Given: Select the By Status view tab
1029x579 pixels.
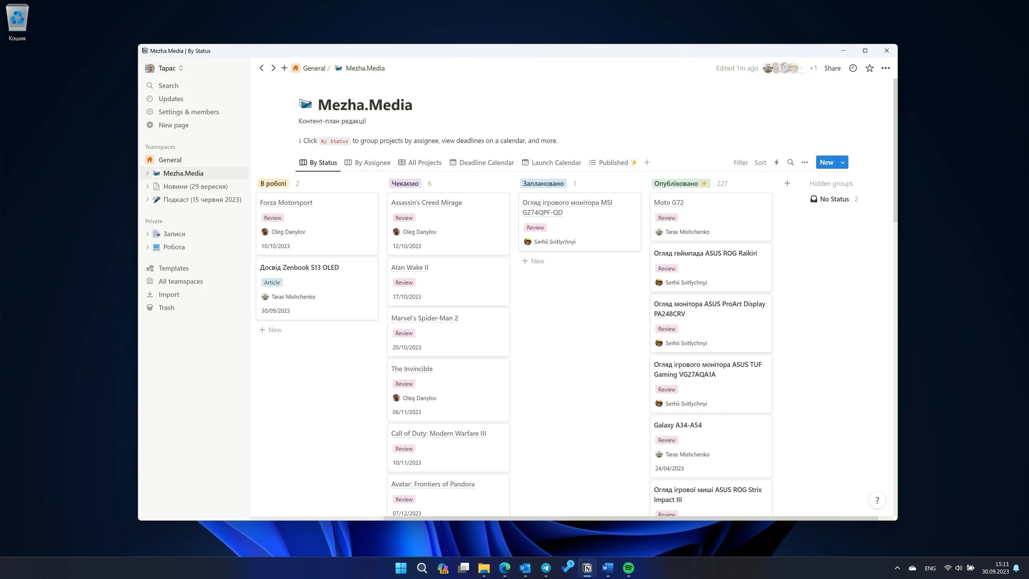Looking at the screenshot, I should pyautogui.click(x=318, y=162).
